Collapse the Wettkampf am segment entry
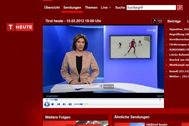Screen dimensions: 189x126 point(167,65)
